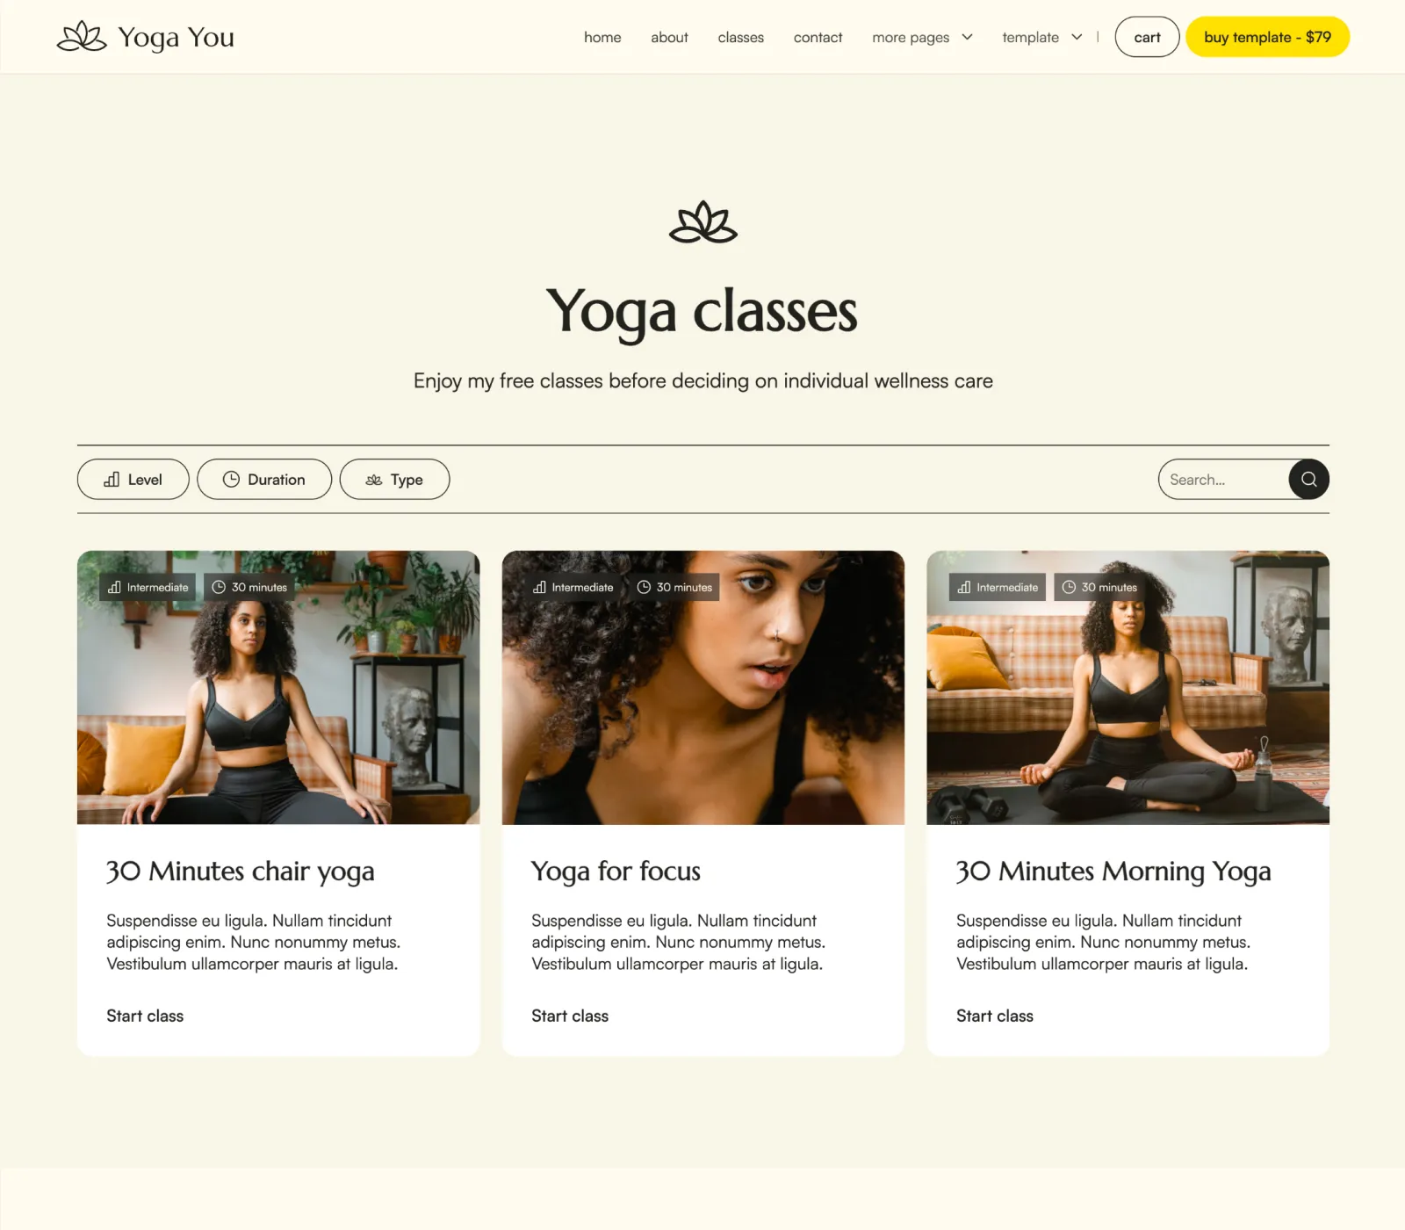Click the search magnifier icon button
This screenshot has width=1405, height=1230.
[1308, 480]
